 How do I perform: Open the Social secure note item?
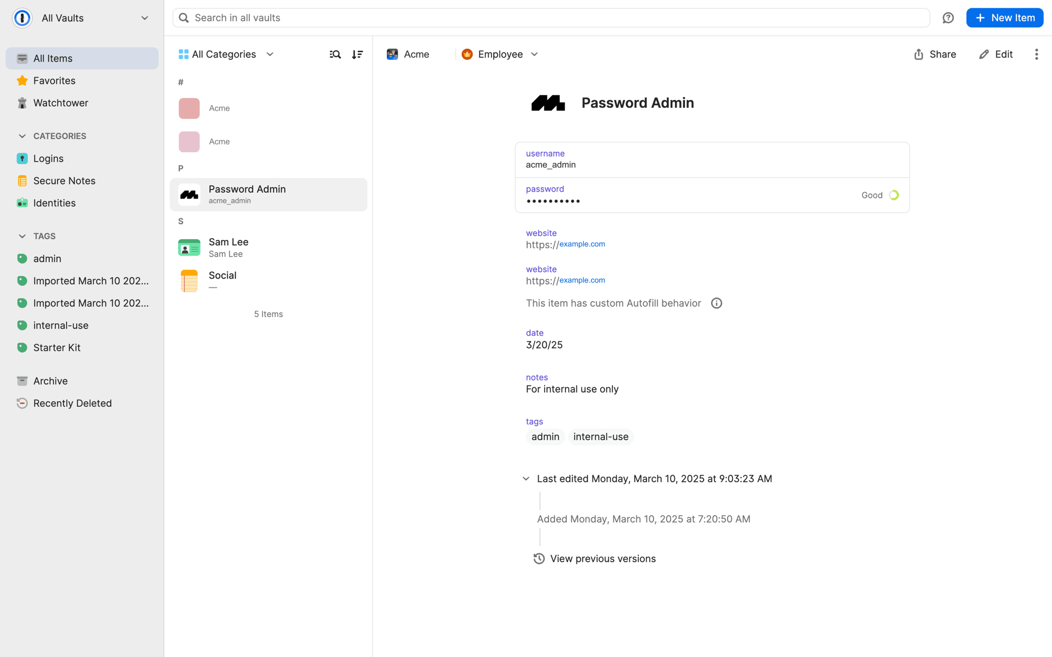[268, 281]
